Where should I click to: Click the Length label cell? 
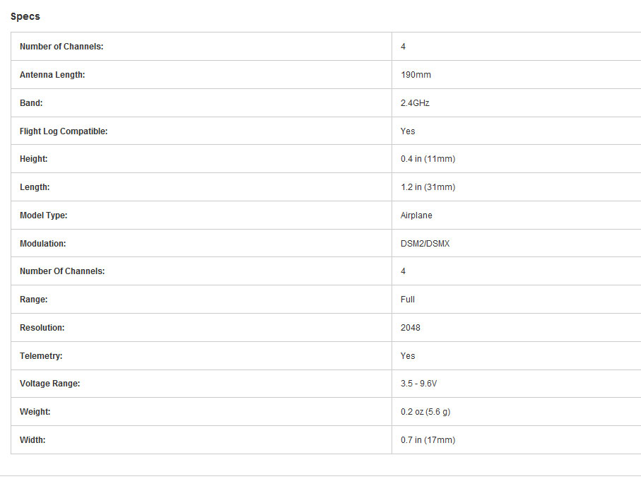(35, 187)
